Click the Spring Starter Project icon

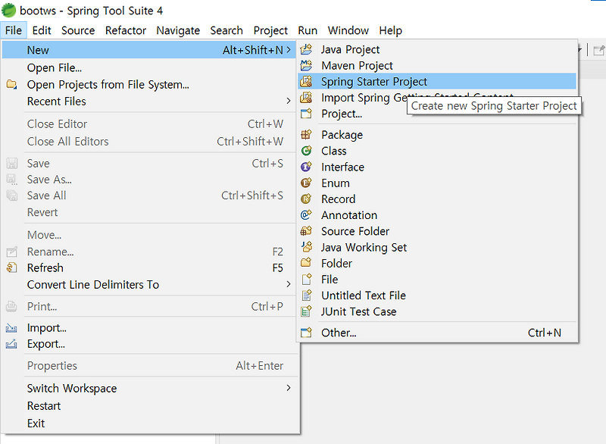coord(306,82)
